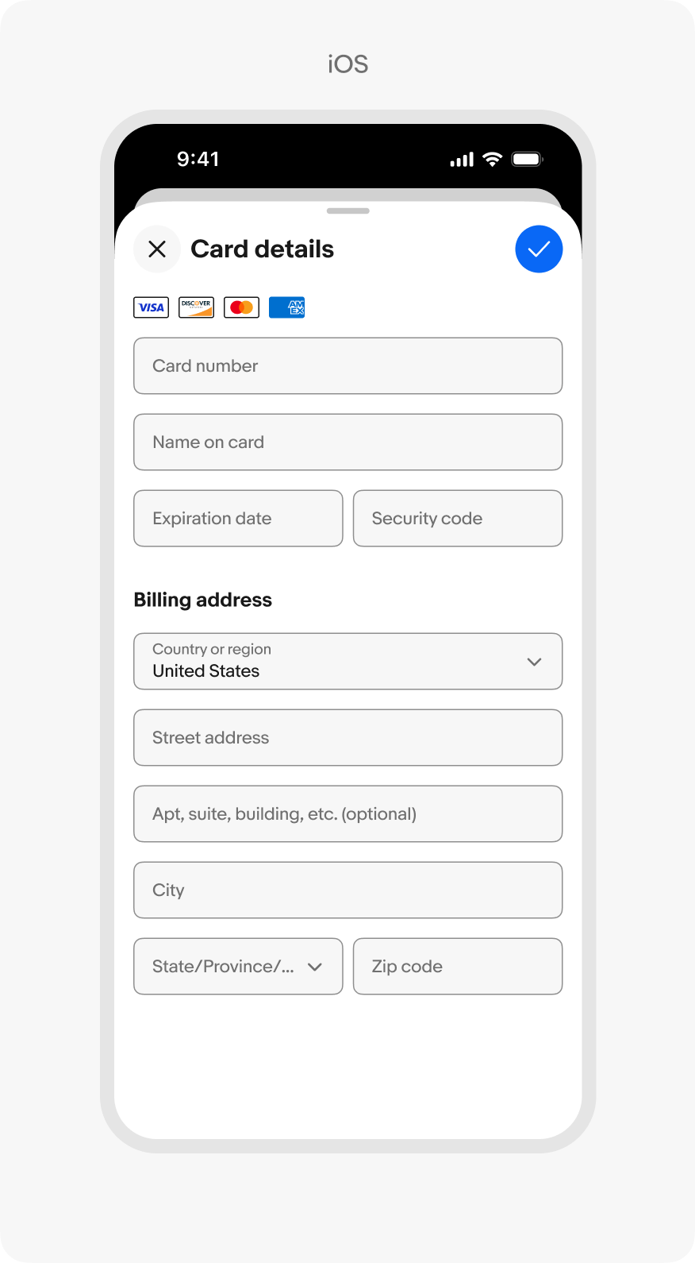Click the iOS label above the phone

click(x=348, y=64)
